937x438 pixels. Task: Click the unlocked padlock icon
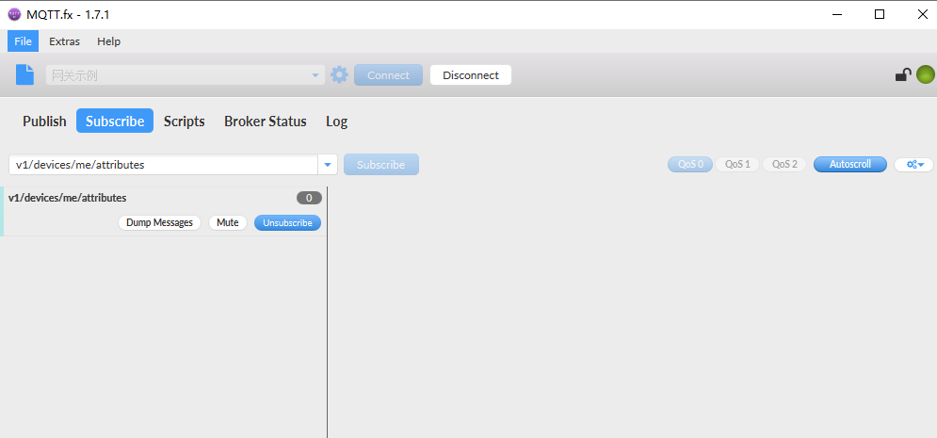click(x=903, y=74)
